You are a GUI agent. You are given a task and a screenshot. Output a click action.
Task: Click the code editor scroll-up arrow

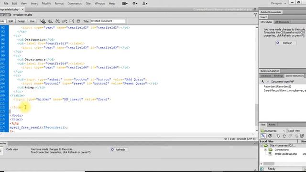tap(257, 28)
